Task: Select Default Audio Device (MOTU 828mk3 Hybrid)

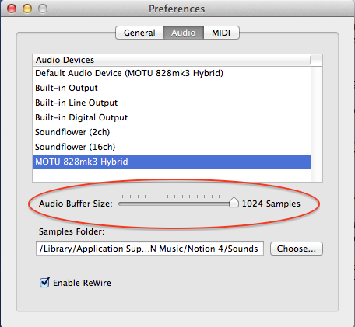Action: pos(171,73)
